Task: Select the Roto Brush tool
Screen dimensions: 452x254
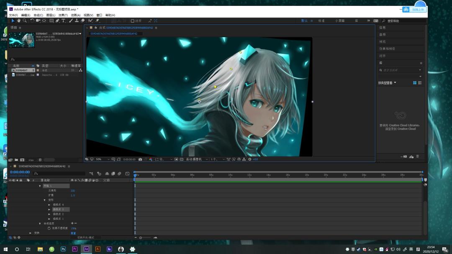Action: (x=90, y=21)
